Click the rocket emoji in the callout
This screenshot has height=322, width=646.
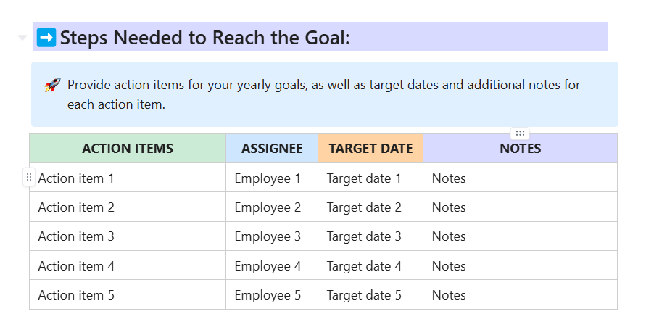coord(52,86)
